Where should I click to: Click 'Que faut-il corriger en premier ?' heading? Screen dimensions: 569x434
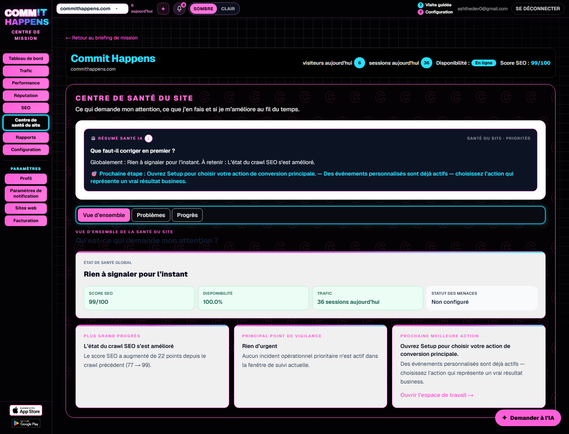click(x=133, y=151)
